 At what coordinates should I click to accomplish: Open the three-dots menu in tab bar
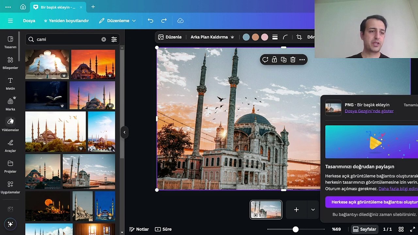point(8,7)
